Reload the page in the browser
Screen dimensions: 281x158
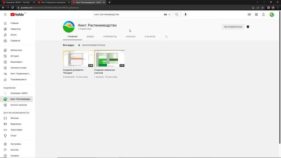coord(13,8)
